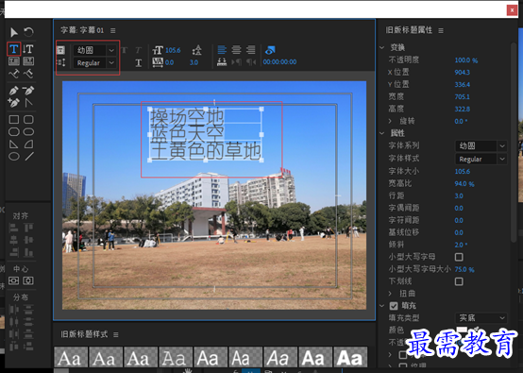Open the 旧版标题样式 panel menu
Viewport: 523px width, 373px height.
(116, 334)
